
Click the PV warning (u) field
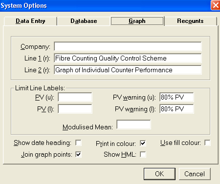click(x=176, y=97)
